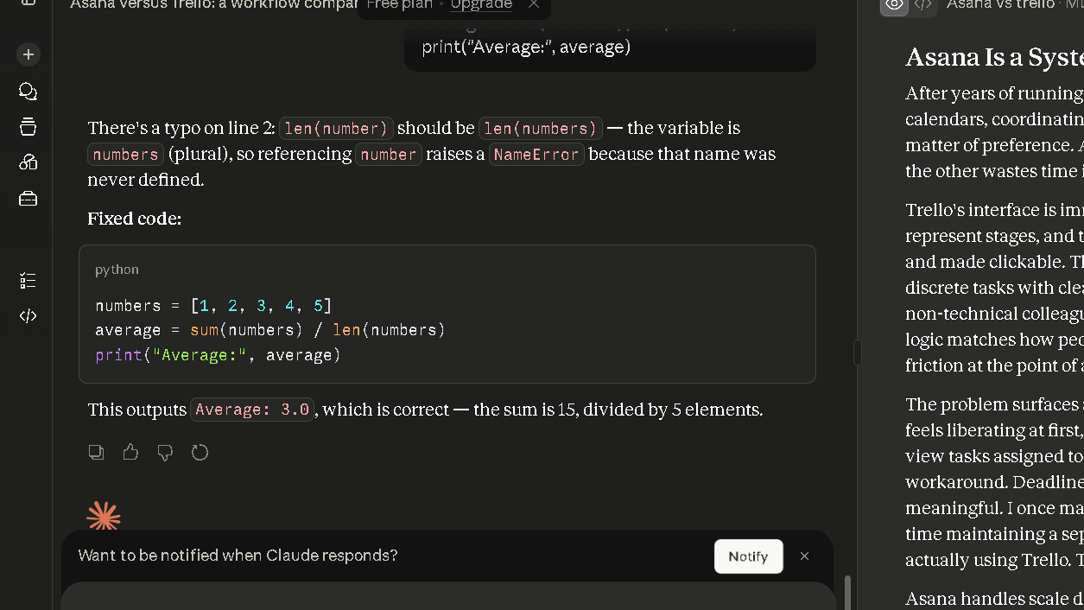Switch artifact panel to preview eye view
Screen dimensions: 1084x610
[894, 4]
